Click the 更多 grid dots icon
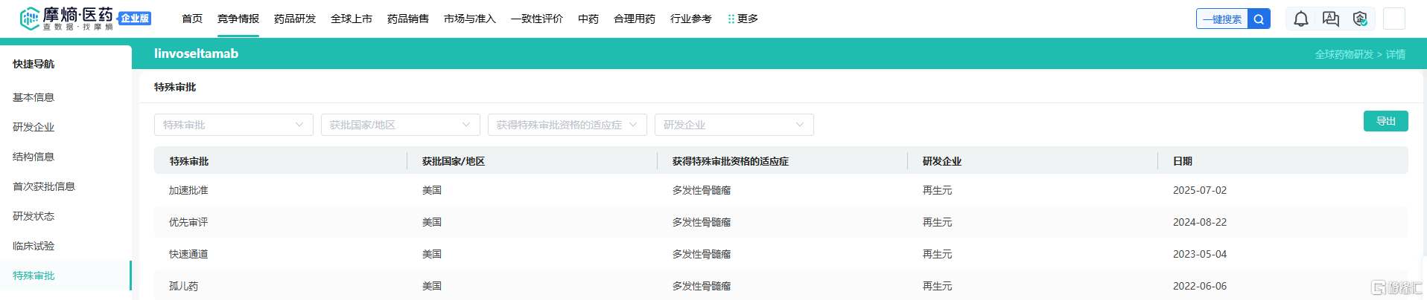1427x300 pixels. click(731, 19)
